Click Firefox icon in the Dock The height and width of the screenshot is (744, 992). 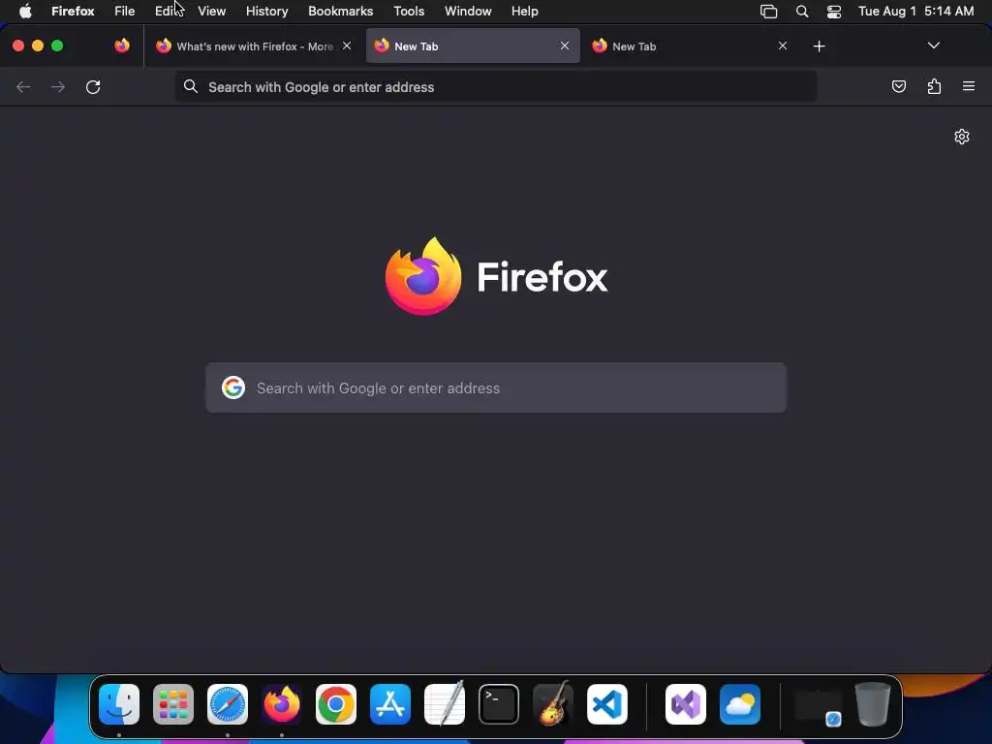282,704
